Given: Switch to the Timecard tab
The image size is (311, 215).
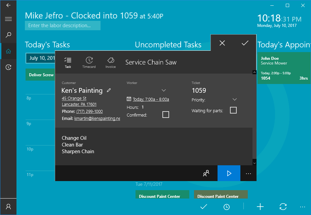Looking at the screenshot, I should click(x=89, y=62).
